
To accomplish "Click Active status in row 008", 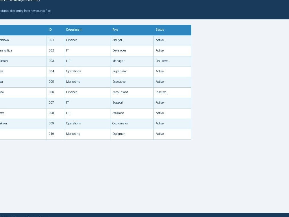I will (x=172, y=113).
